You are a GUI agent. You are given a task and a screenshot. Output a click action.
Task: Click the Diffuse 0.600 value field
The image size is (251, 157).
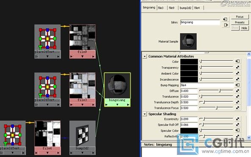(189, 91)
